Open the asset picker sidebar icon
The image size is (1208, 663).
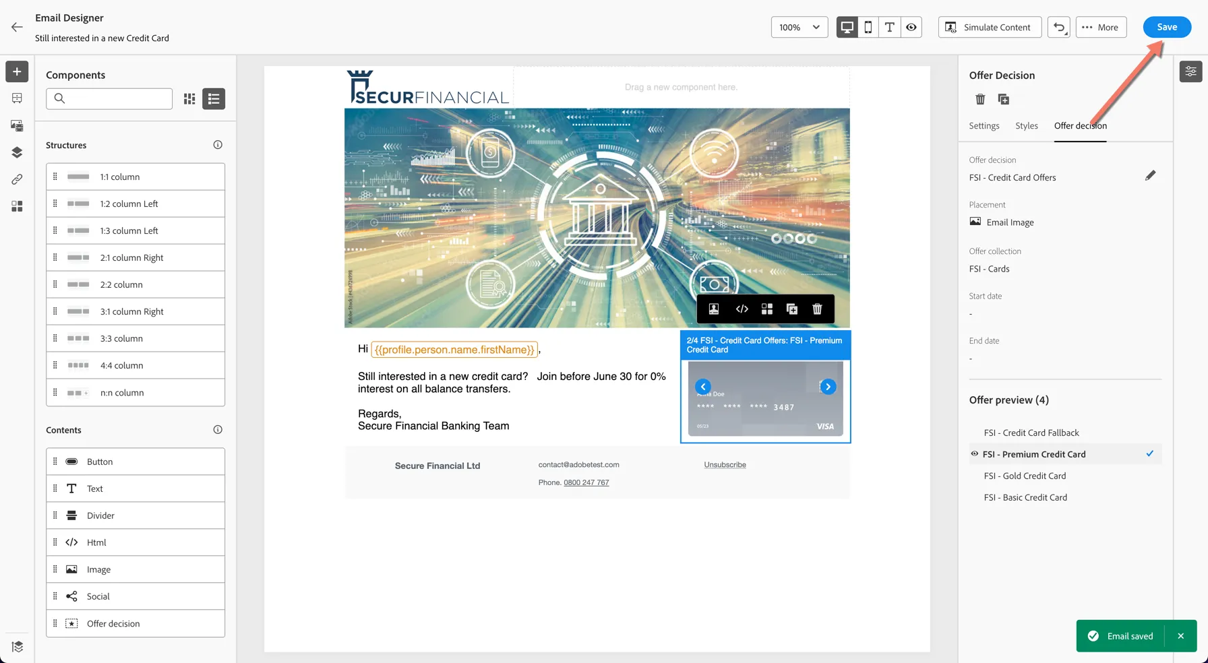(17, 125)
